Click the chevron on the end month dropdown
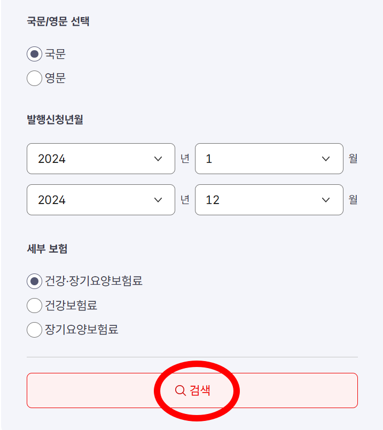The width and height of the screenshot is (383, 430). pos(326,200)
